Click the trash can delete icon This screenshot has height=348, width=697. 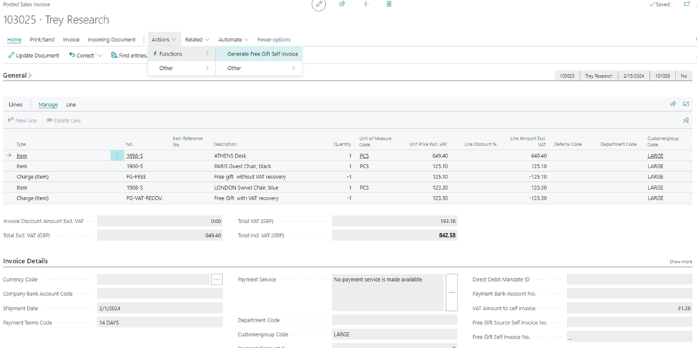389,4
